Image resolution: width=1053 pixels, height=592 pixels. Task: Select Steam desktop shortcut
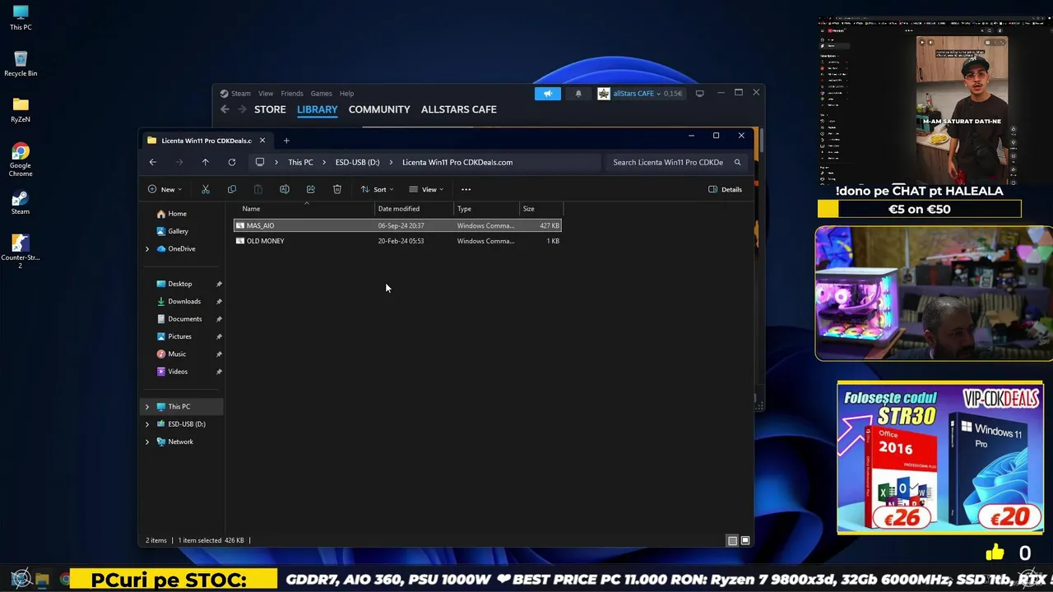(x=21, y=202)
